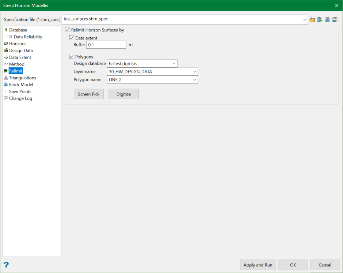The image size is (343, 273).
Task: Open help with the question mark icon
Action: point(6,265)
